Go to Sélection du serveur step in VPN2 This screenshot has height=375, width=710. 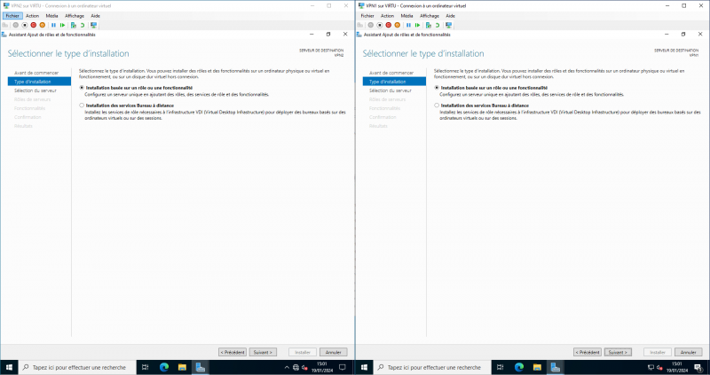pos(35,90)
